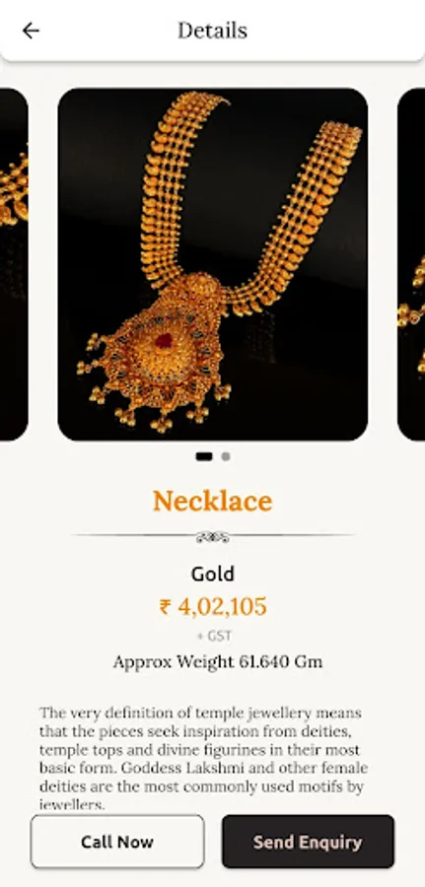Select the active black carousel indicator

tap(204, 456)
